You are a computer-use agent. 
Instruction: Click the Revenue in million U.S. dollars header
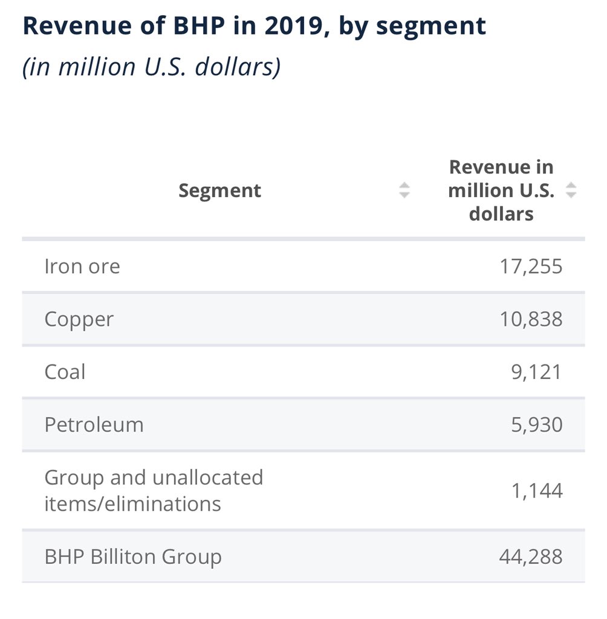click(x=501, y=190)
